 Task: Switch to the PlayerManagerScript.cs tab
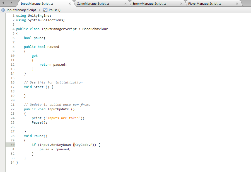coord(205,4)
